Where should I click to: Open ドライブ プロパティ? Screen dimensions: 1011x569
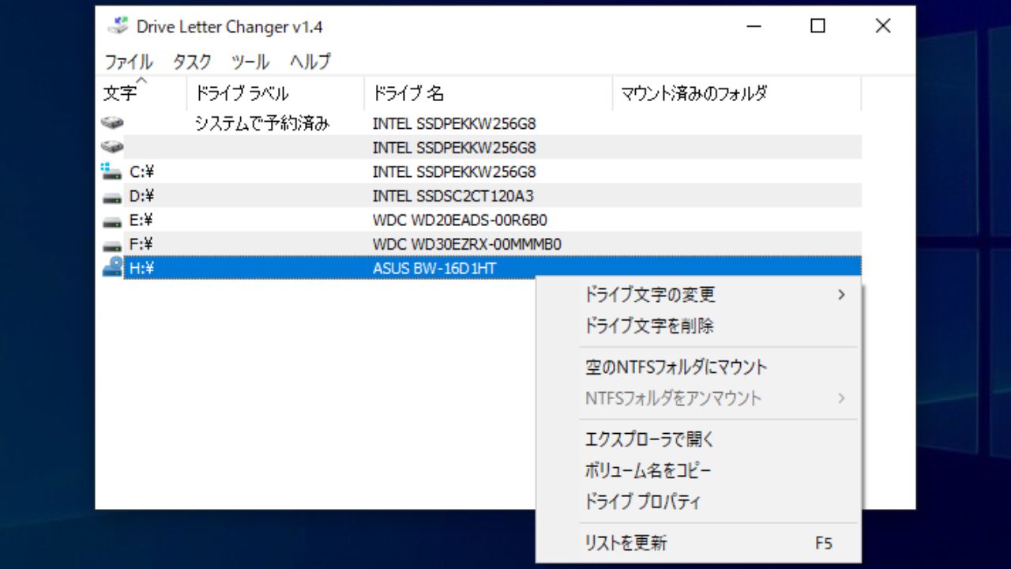[x=699, y=502]
